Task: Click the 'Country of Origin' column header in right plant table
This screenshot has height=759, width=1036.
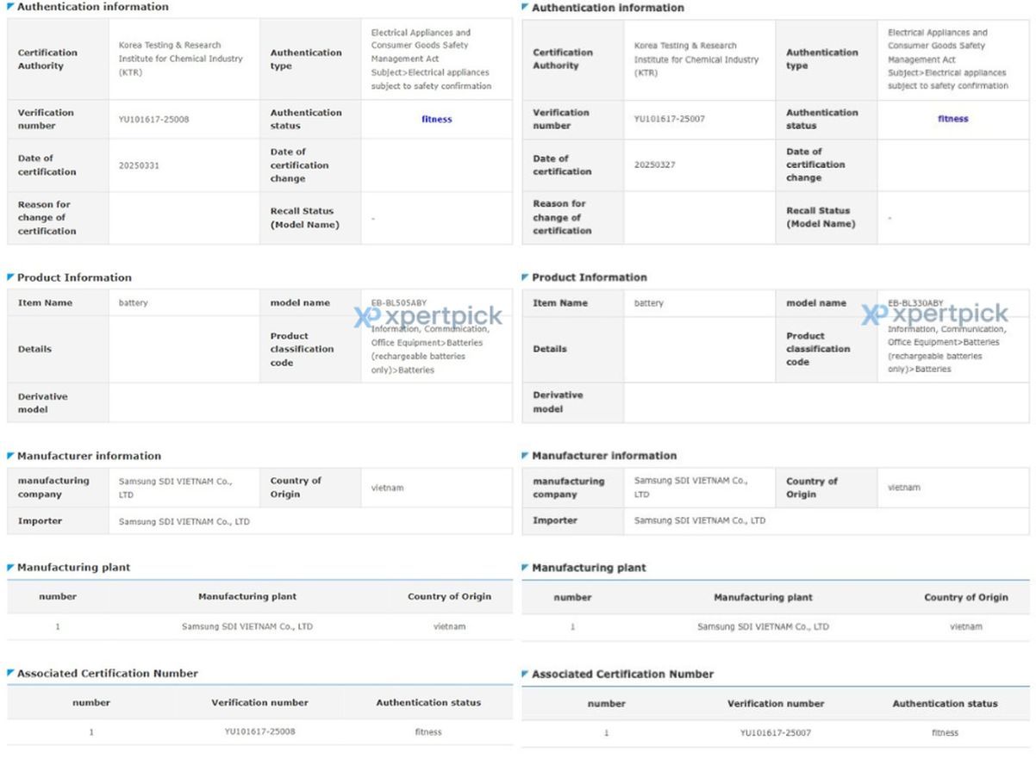Action: coord(965,597)
